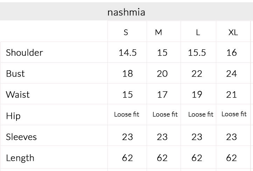The image size is (253, 171).
Task: Select the S size column header
Action: (126, 33)
